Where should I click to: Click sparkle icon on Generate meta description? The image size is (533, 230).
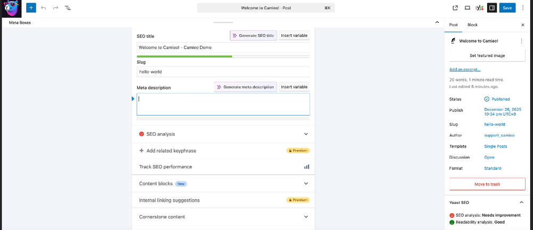coord(219,87)
